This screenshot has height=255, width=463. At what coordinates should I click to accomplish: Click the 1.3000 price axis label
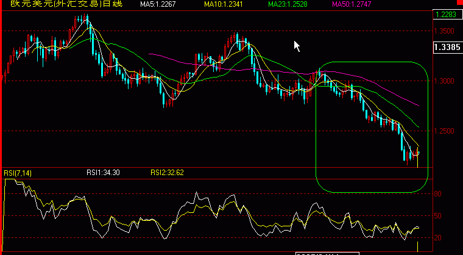coord(444,81)
